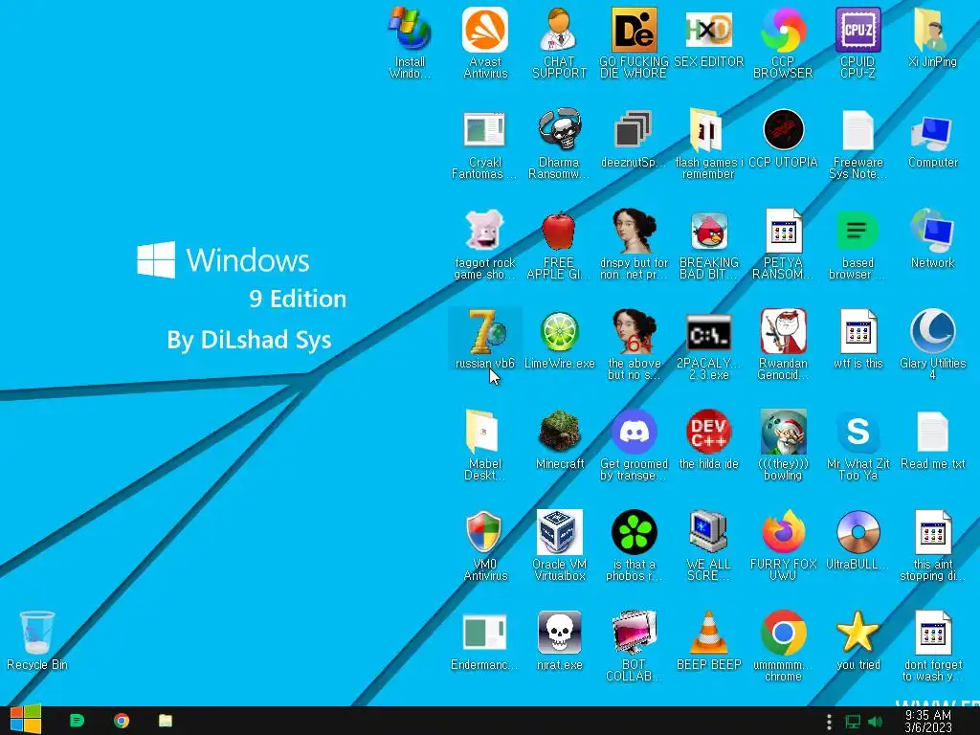Select the Cryakl Fantomas desktop icon

click(x=485, y=144)
